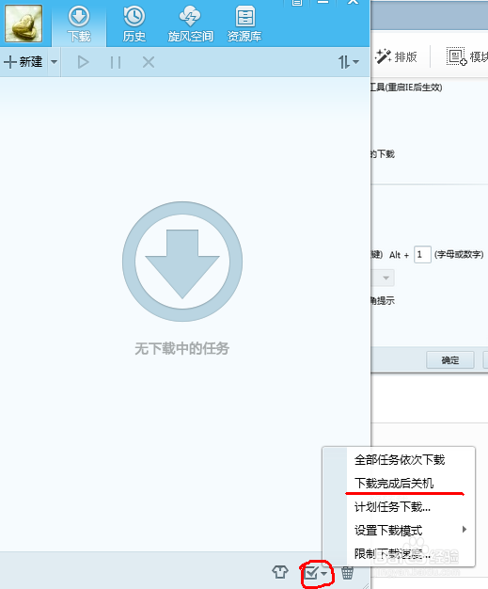488x589 pixels.
Task: Open the sort order dropdown
Action: tap(348, 62)
